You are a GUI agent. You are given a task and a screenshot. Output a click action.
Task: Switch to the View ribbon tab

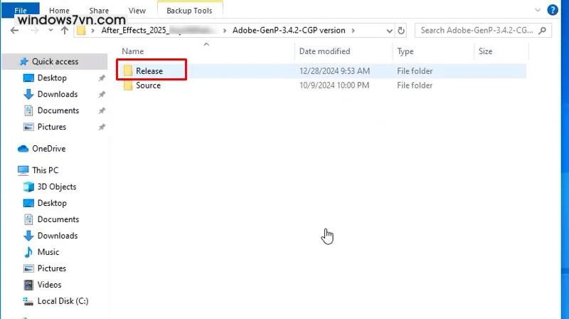tap(137, 11)
